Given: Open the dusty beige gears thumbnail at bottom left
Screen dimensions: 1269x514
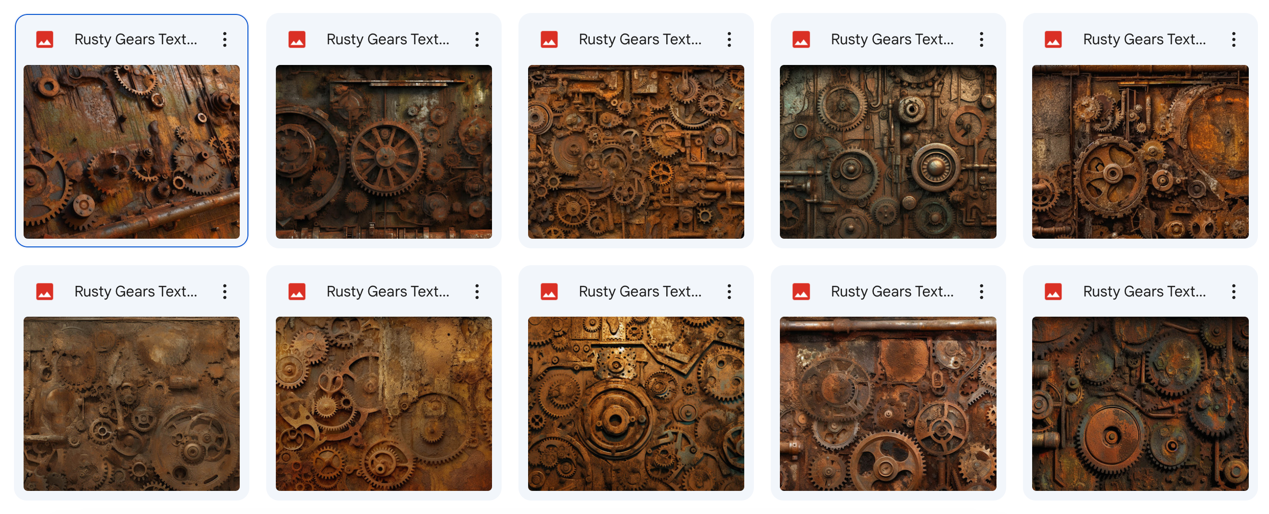Looking at the screenshot, I should point(131,404).
